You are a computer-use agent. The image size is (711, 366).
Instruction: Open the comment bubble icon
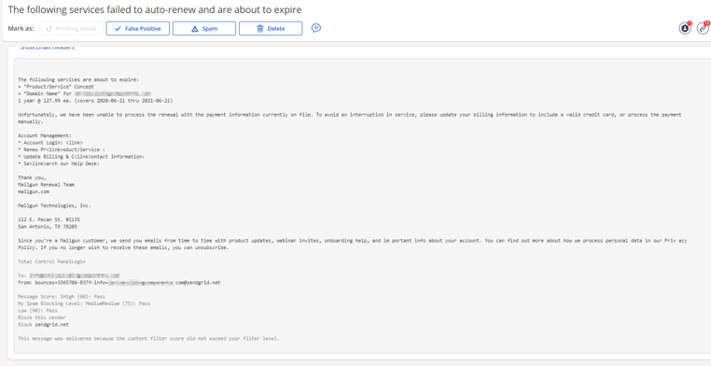tap(316, 28)
